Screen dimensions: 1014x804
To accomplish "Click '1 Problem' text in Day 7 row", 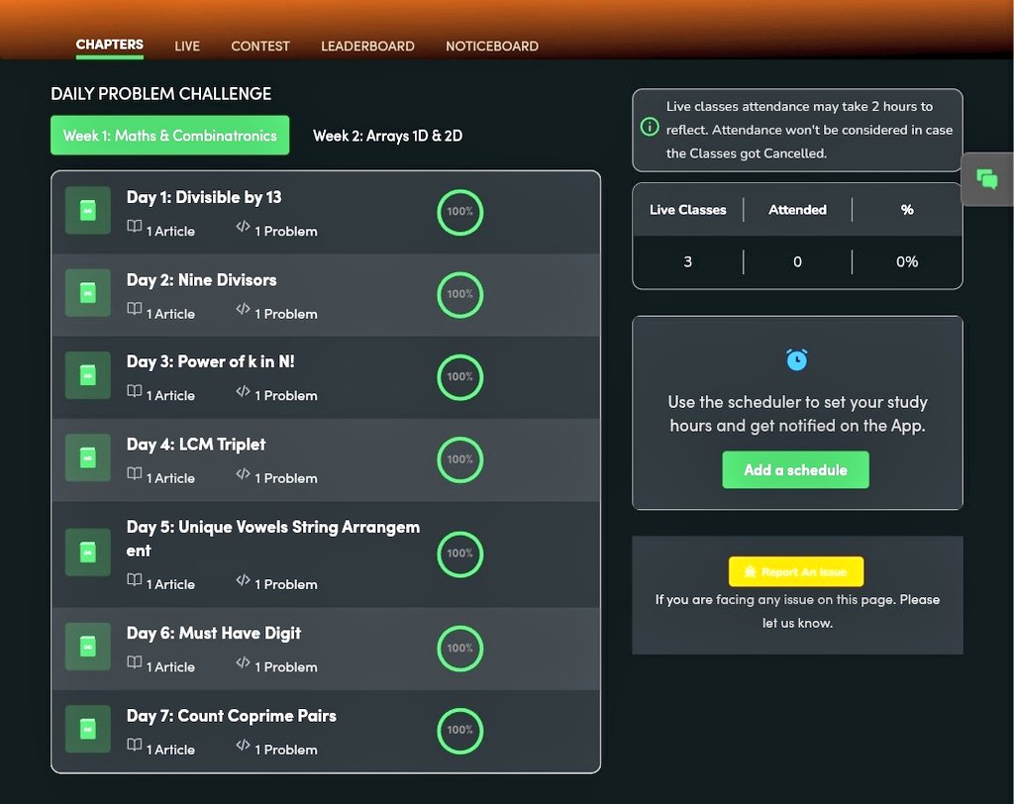I will click(286, 750).
